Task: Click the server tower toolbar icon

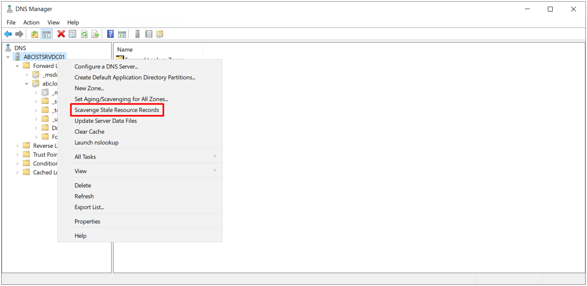Action: pos(137,34)
